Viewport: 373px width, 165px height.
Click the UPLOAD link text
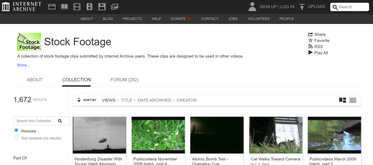pos(317,7)
